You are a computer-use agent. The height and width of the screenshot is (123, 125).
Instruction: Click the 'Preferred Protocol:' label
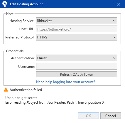pyautogui.click(x=20, y=37)
